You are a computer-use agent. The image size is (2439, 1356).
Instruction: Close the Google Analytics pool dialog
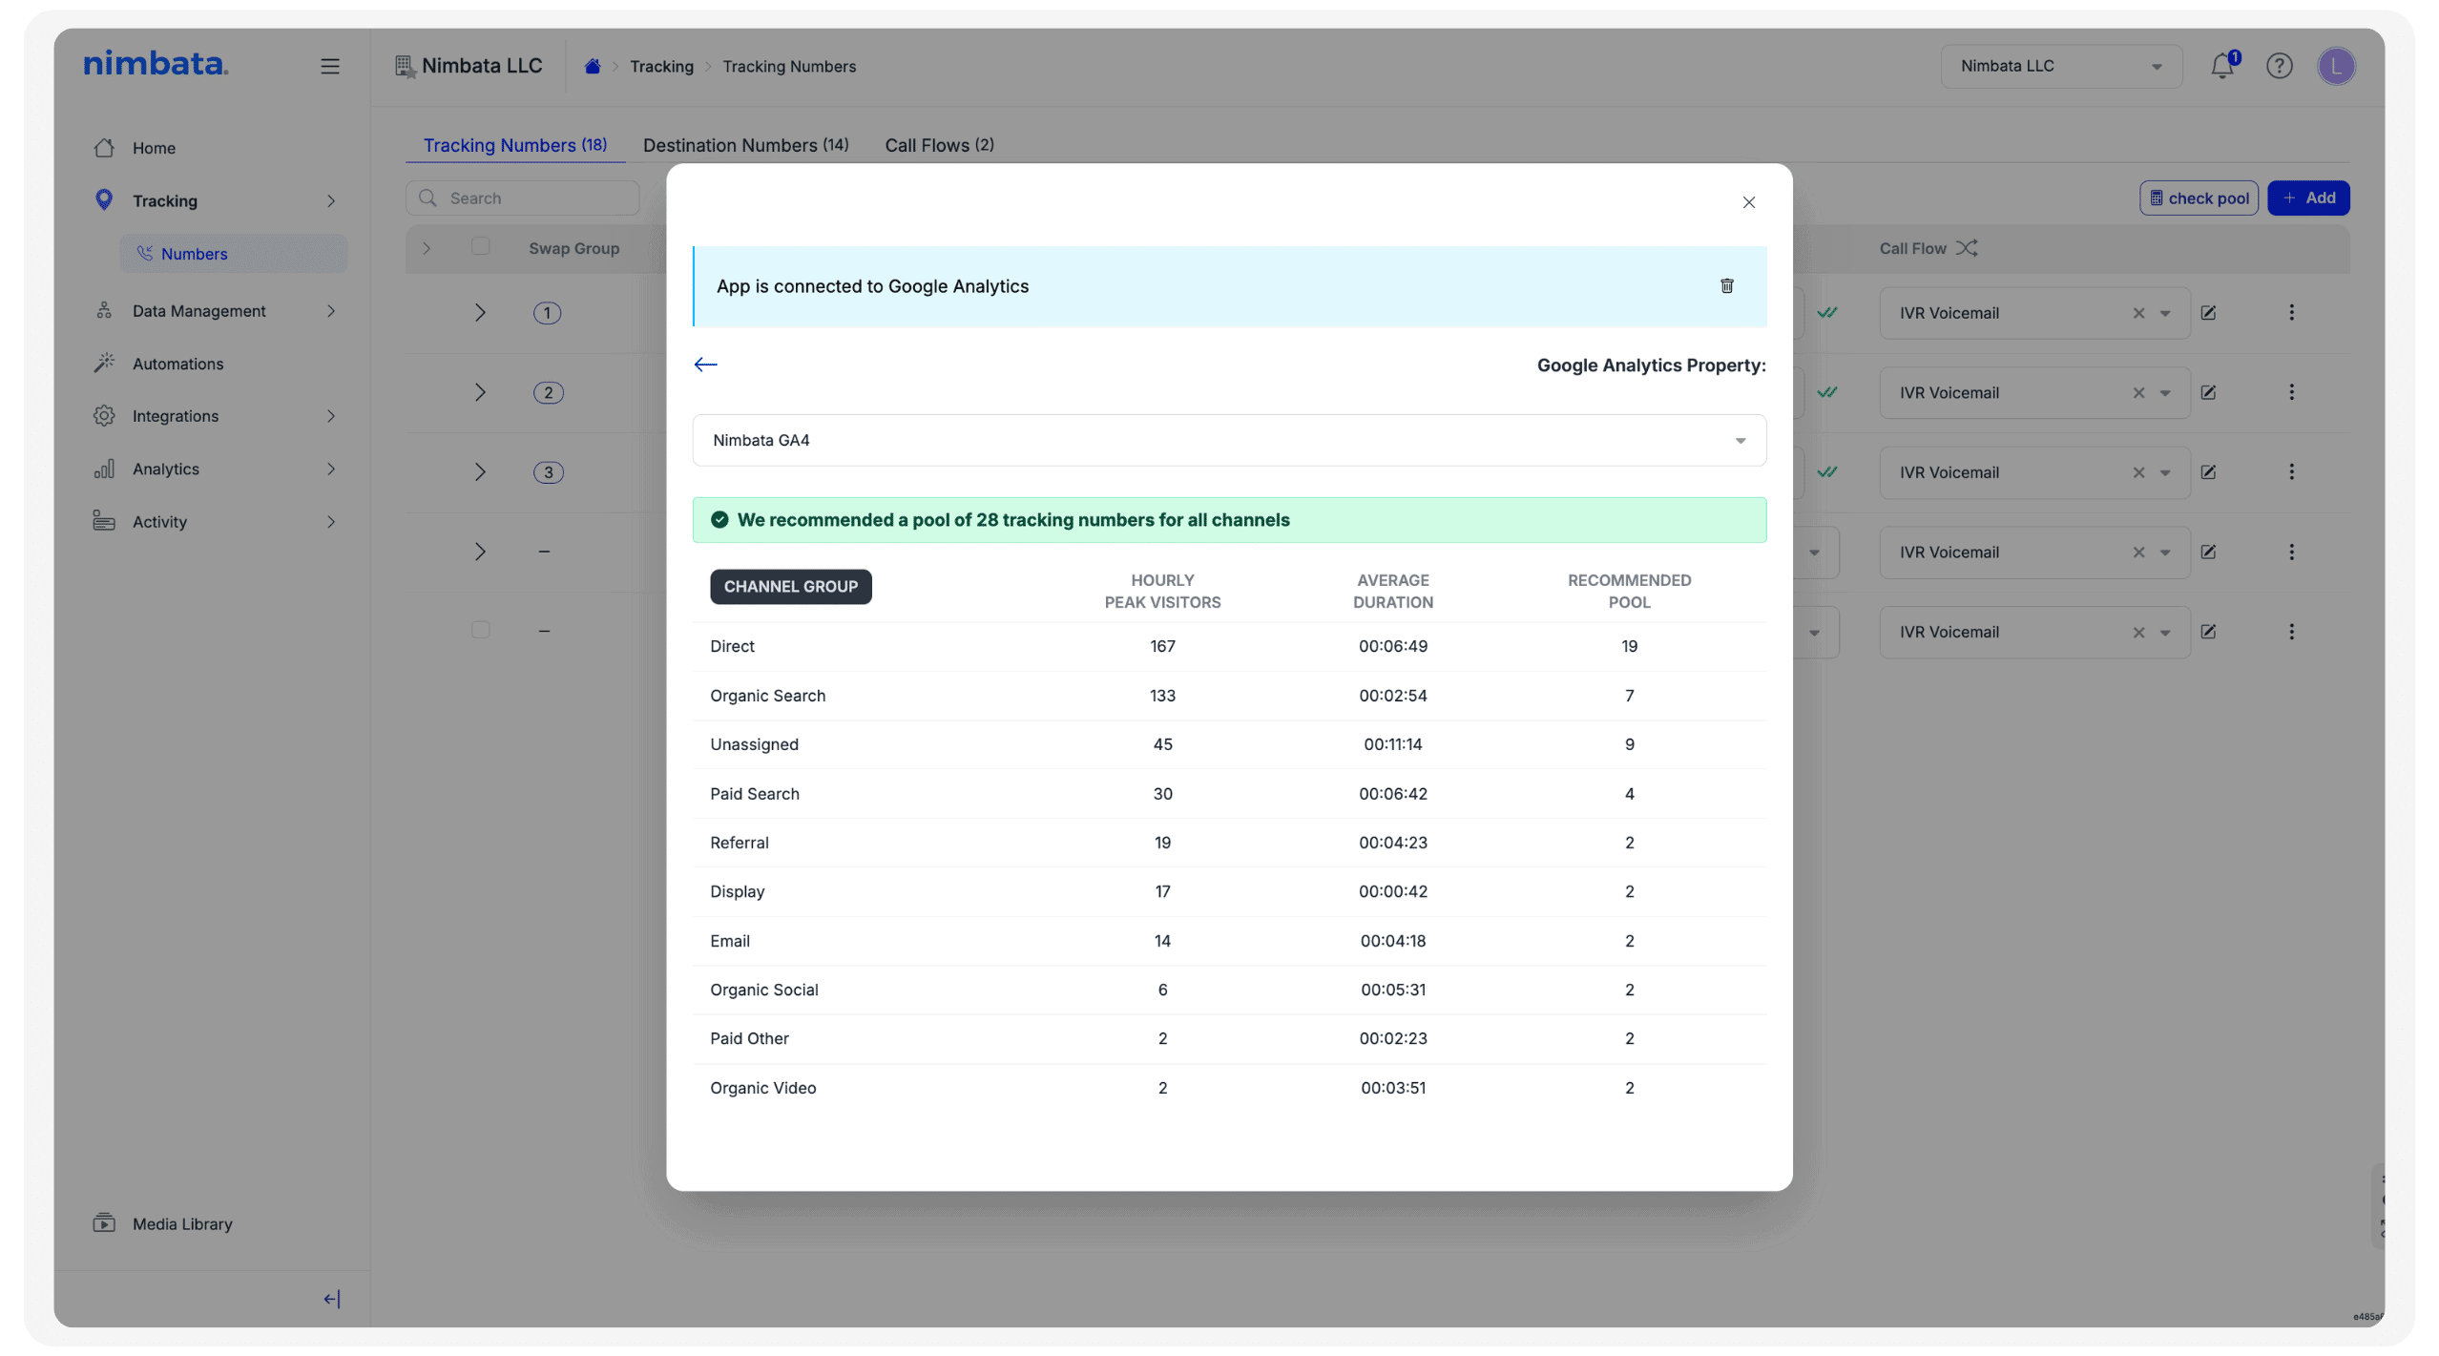point(1748,202)
